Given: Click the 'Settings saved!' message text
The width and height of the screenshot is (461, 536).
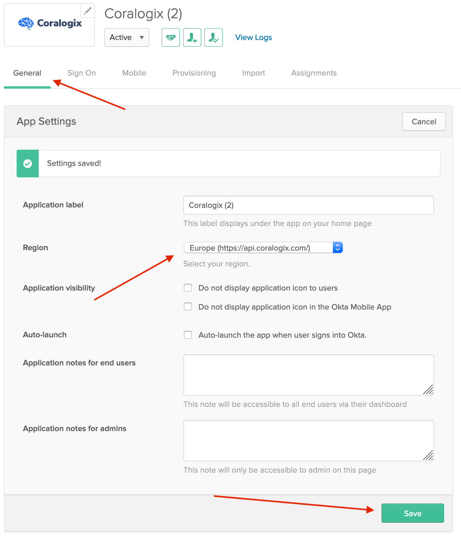Looking at the screenshot, I should [74, 163].
